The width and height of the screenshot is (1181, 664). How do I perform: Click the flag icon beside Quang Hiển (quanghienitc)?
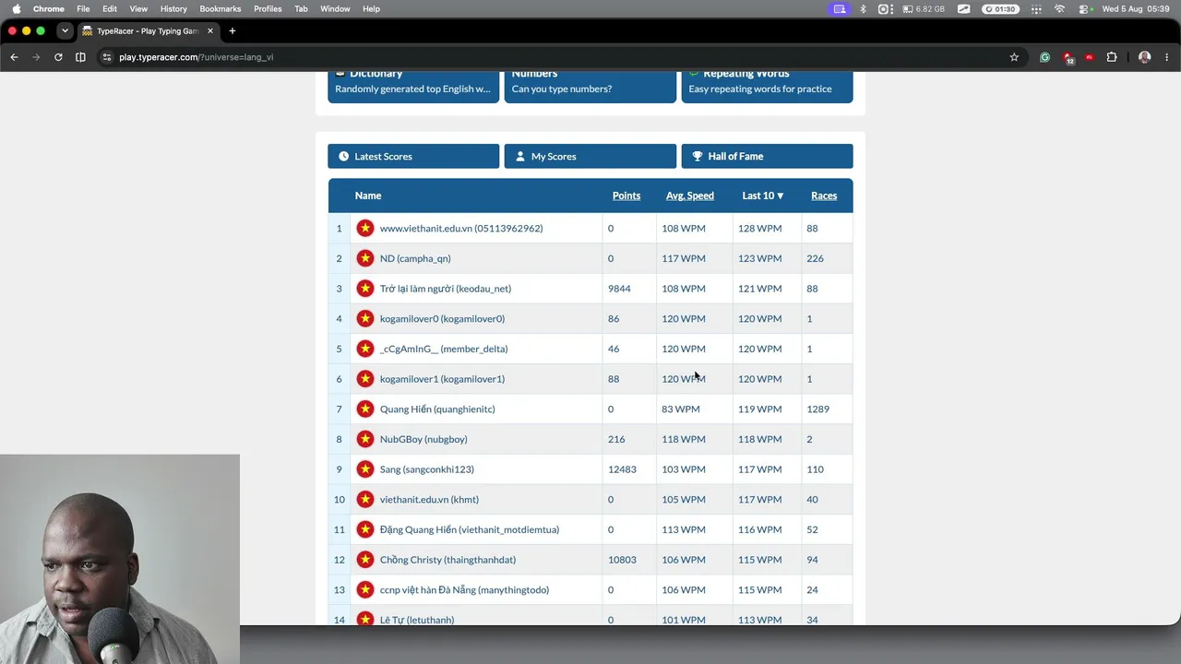[365, 409]
